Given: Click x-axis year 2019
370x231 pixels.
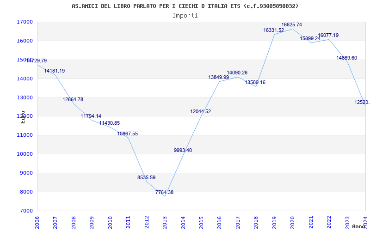Looking at the screenshot, I should 274,222.
